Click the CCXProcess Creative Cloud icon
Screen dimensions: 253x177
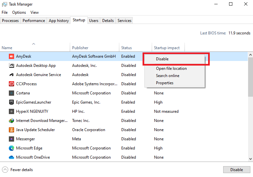click(x=11, y=84)
